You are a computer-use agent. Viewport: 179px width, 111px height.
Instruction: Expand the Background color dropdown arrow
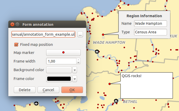point(75,70)
